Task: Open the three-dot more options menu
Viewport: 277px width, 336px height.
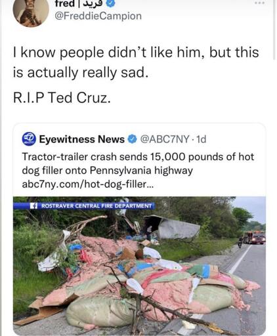Action: point(260,3)
